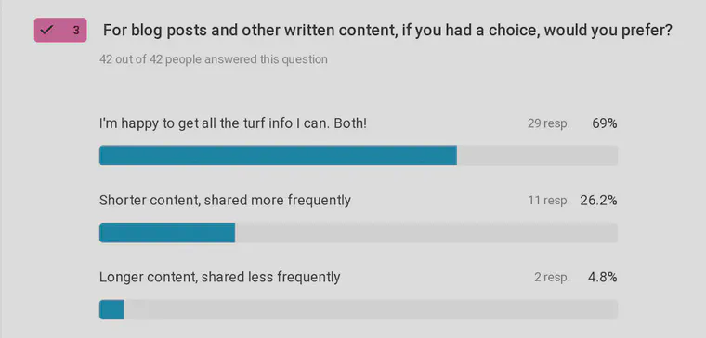Click the 2 resp. count

click(552, 278)
